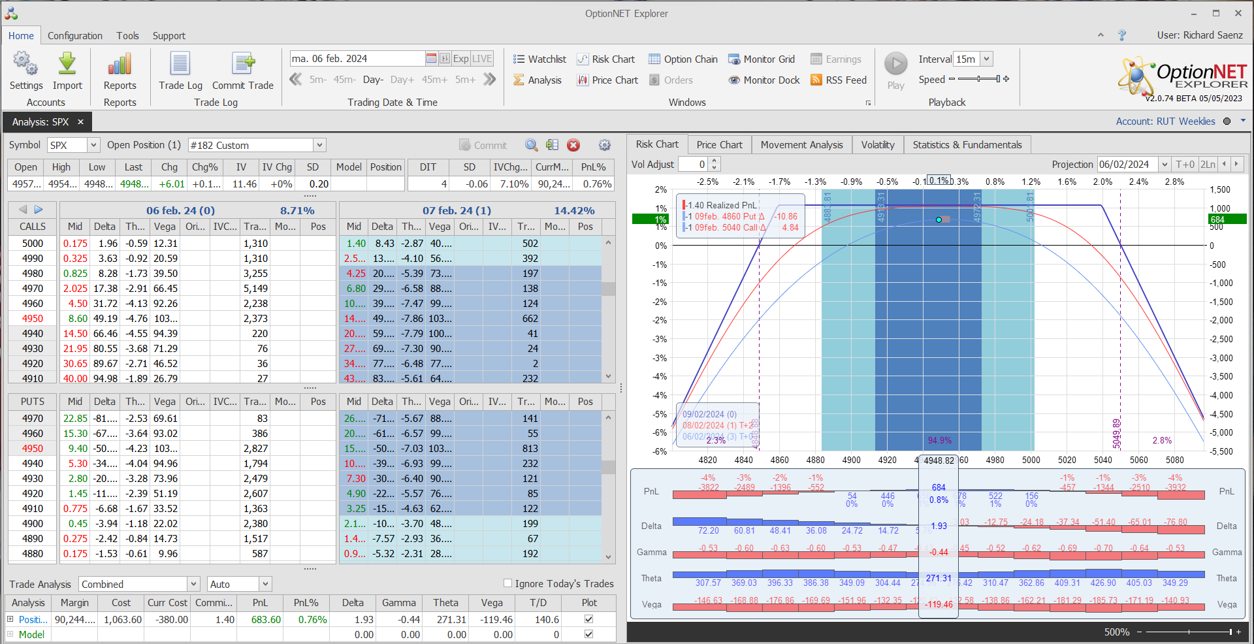1254x644 pixels.
Task: Toggle Plot checkbox for Model row
Action: (588, 634)
